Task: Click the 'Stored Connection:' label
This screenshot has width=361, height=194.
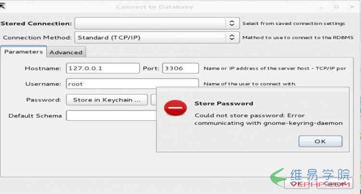Action: click(x=36, y=24)
